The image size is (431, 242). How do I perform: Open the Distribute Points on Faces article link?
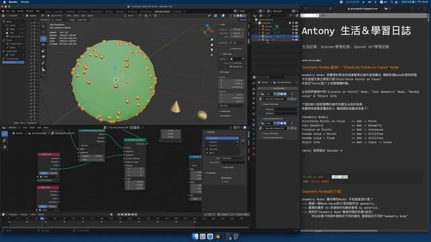350,67
